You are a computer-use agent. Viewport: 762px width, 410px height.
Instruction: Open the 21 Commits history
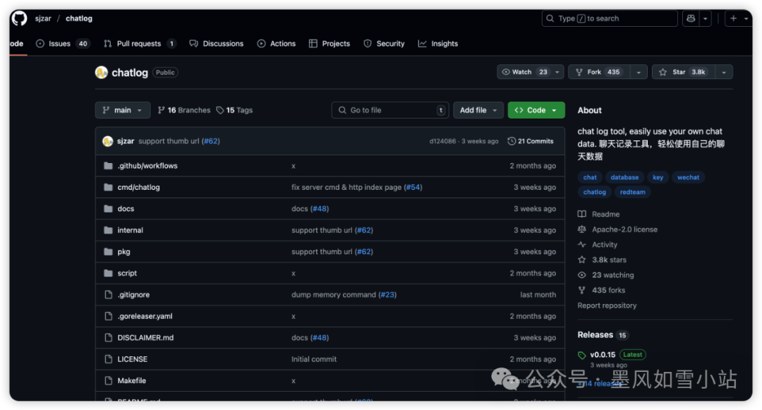pos(530,141)
